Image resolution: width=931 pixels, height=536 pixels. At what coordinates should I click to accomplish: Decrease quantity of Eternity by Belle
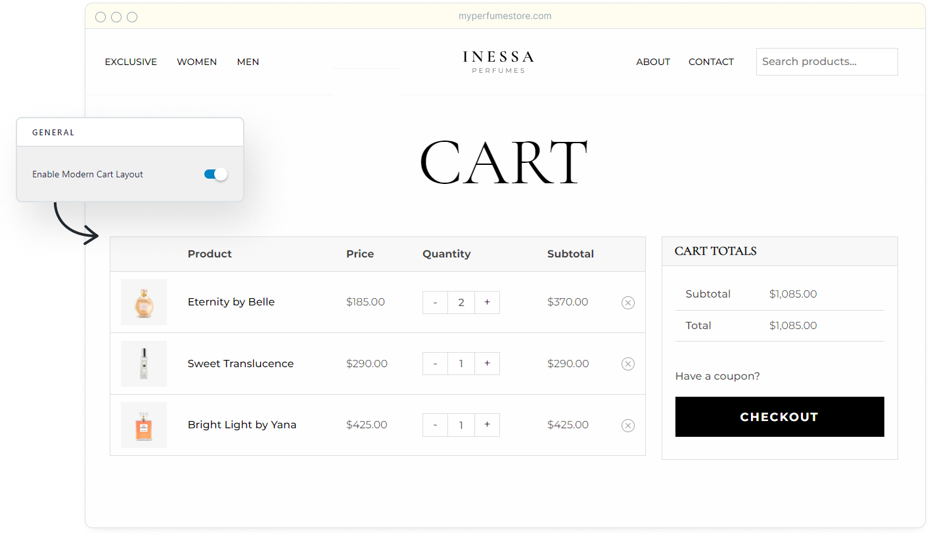pos(435,302)
